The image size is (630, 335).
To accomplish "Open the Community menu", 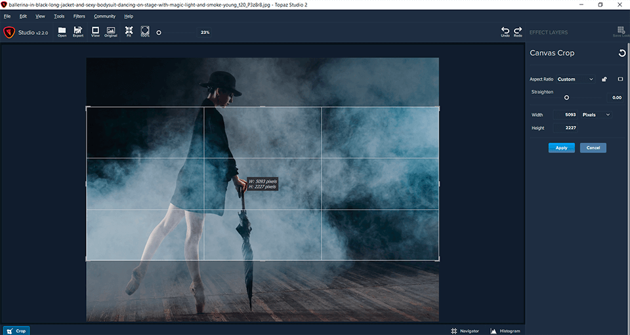I will [104, 16].
